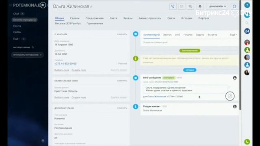This screenshot has height=146, width=260.
Task: Click изменить in Дополнительно section
Action: tap(122, 108)
